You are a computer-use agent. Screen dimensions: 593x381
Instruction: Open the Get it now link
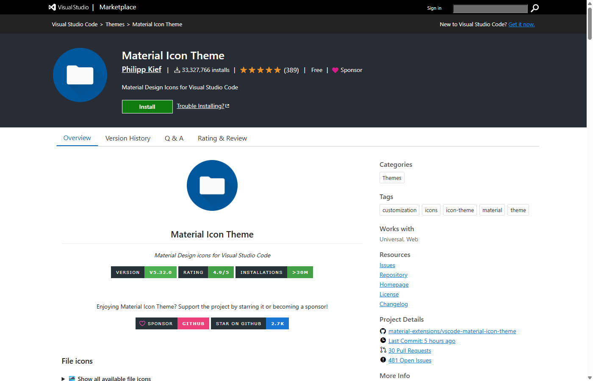[521, 24]
